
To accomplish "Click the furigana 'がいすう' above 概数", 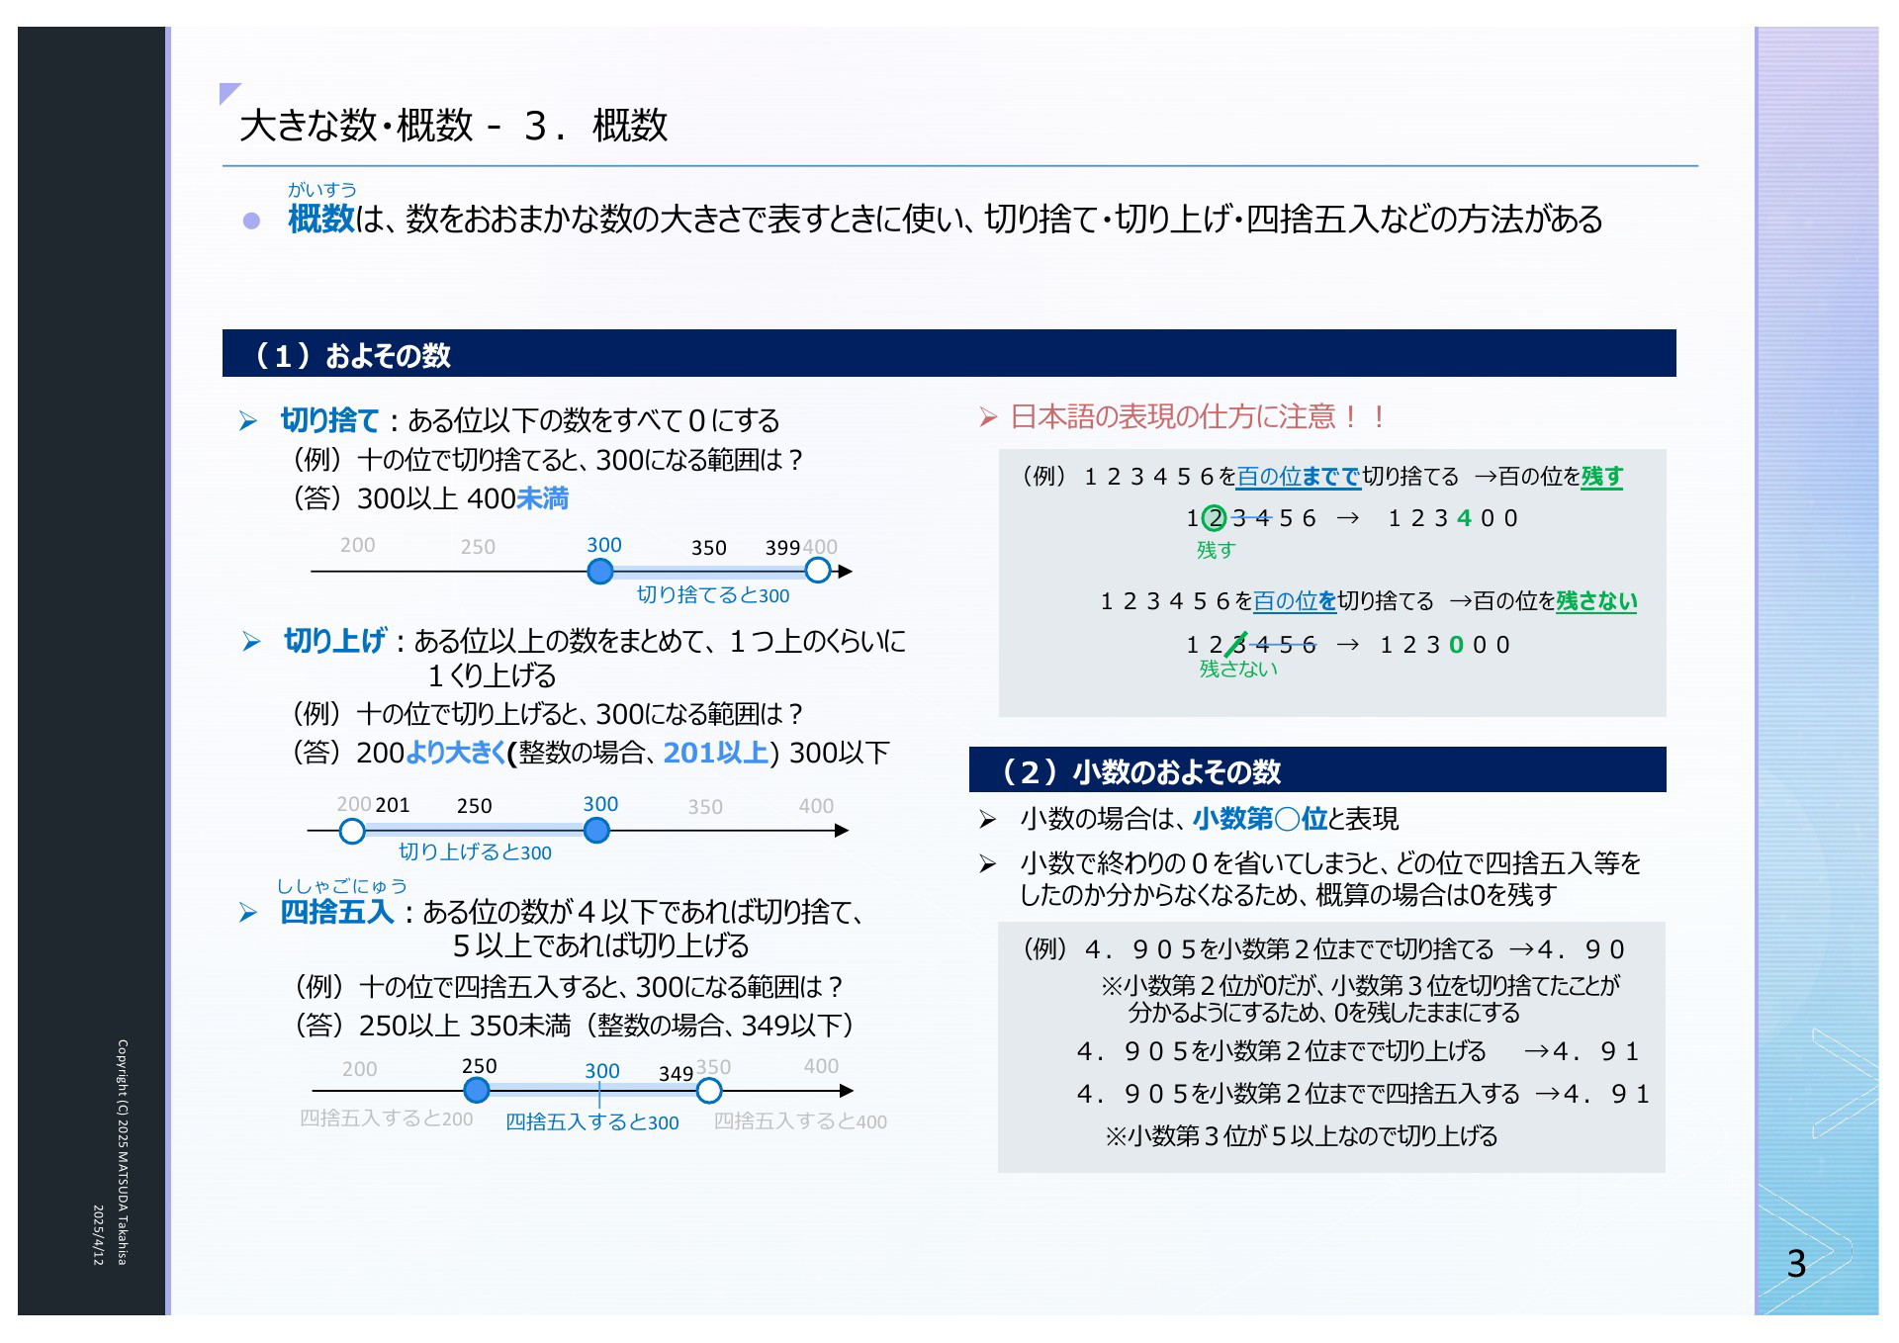I will tap(321, 189).
